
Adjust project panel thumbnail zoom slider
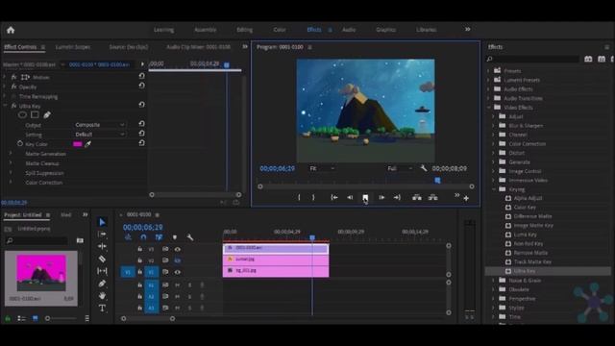47,318
